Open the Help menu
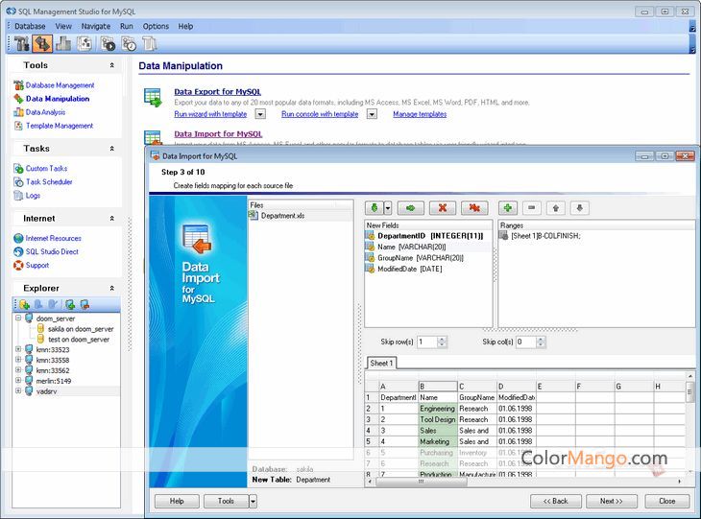This screenshot has height=519, width=701. pos(185,26)
